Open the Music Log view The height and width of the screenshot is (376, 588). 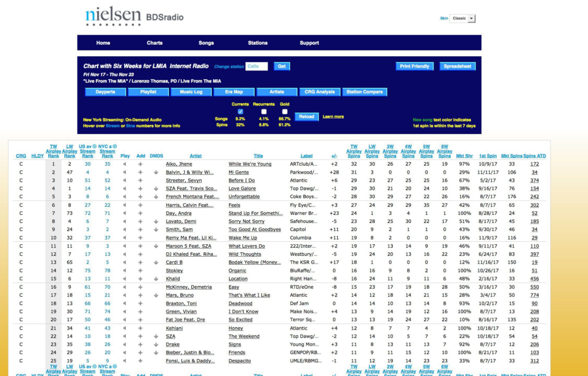pos(191,92)
